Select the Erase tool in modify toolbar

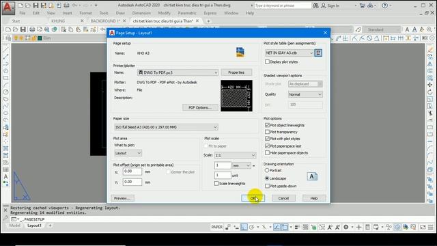(430, 50)
